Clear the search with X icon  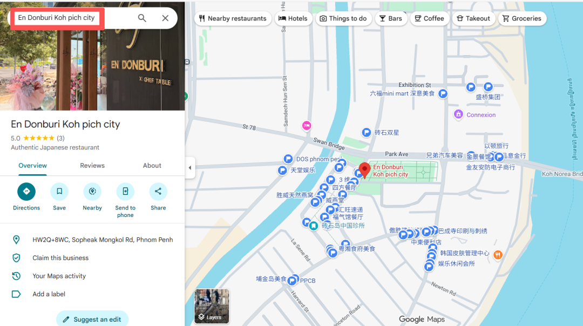165,18
